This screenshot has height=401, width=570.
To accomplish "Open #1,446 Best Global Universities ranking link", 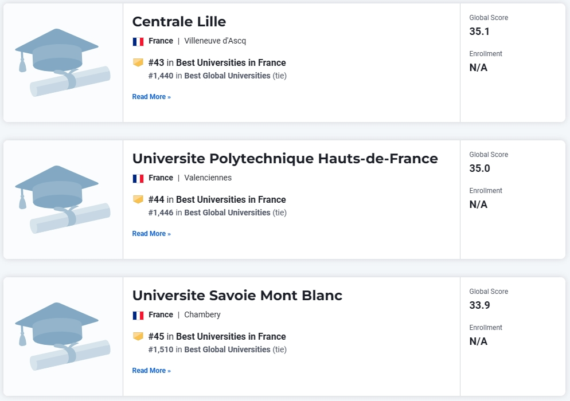I will coord(217,213).
